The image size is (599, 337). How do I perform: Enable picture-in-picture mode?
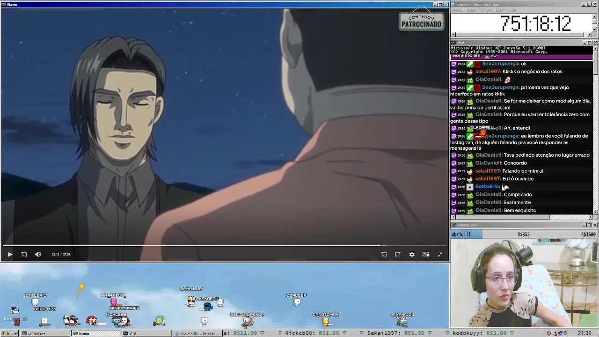pos(426,254)
